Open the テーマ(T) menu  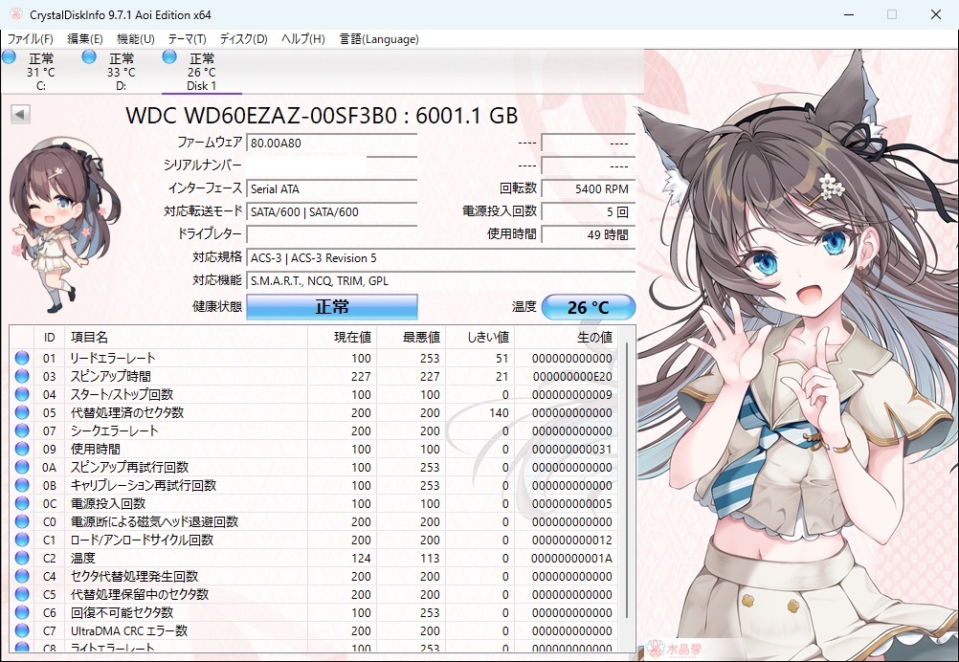coord(188,39)
